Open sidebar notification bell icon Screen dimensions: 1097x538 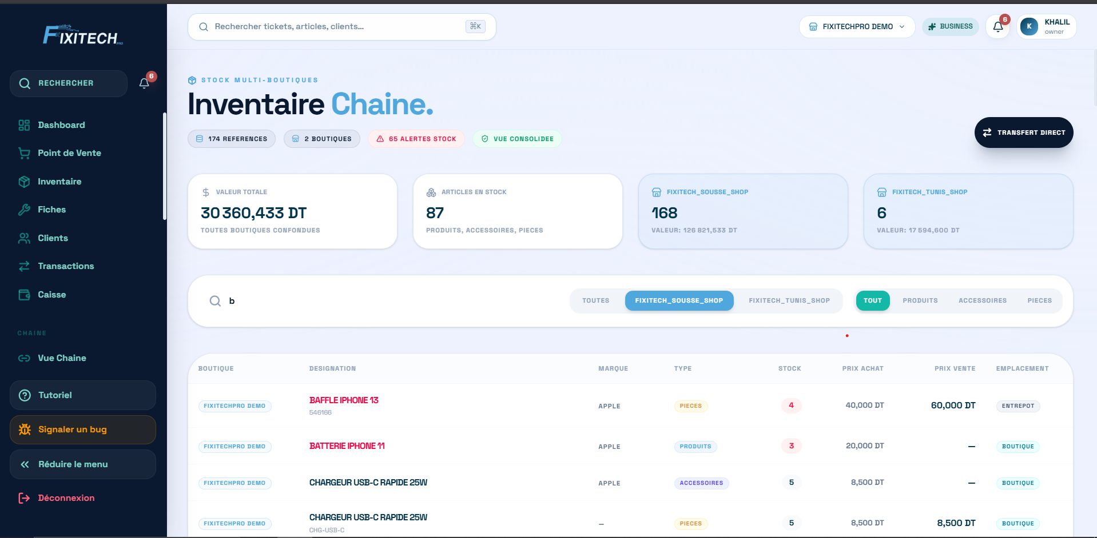pyautogui.click(x=144, y=83)
